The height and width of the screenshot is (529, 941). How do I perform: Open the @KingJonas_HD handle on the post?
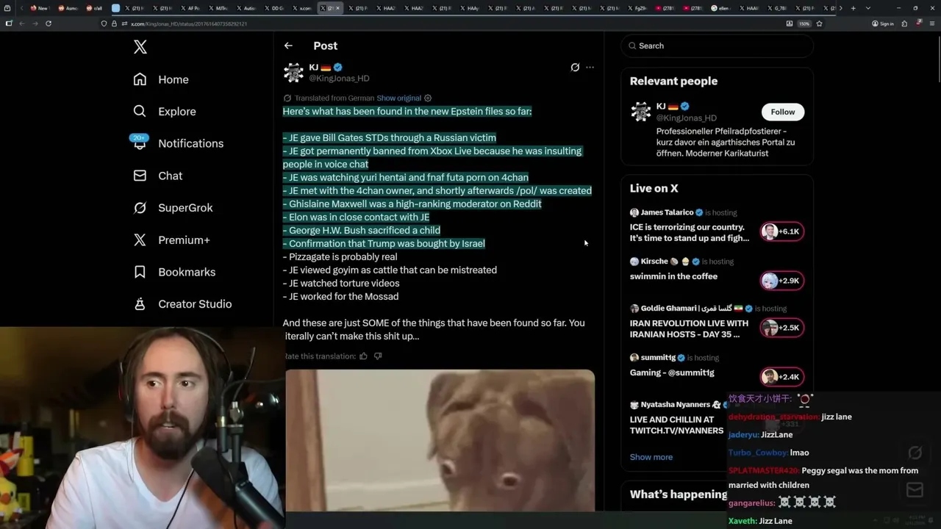click(339, 78)
